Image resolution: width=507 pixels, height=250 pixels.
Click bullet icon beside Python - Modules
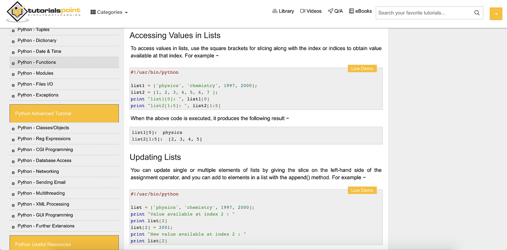(13, 74)
